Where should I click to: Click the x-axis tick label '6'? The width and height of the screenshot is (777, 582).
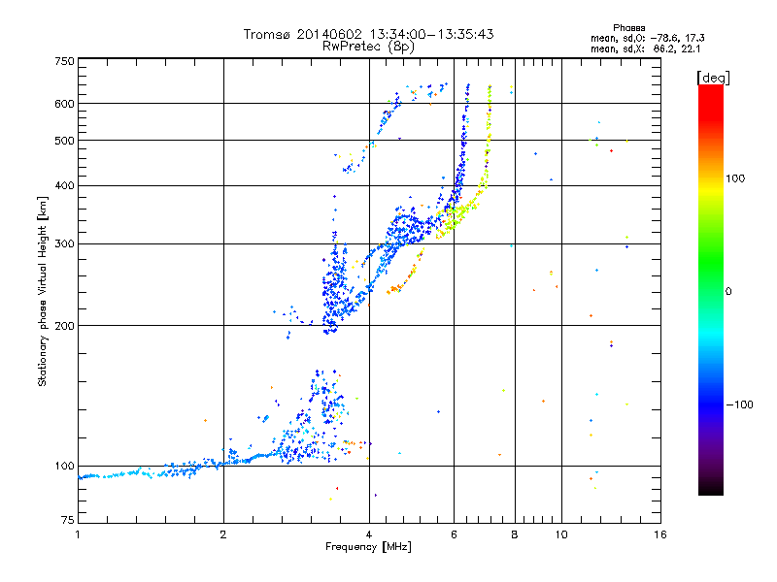pos(454,534)
